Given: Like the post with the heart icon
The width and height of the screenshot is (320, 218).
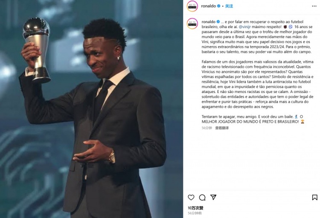Looking at the screenshot, I should [191, 198].
